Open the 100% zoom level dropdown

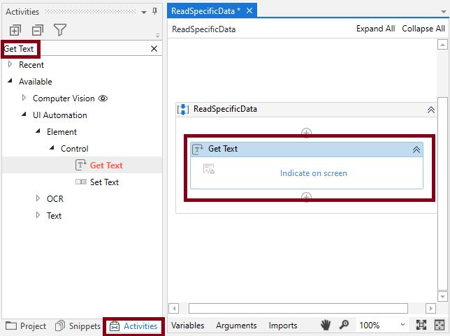pyautogui.click(x=402, y=325)
